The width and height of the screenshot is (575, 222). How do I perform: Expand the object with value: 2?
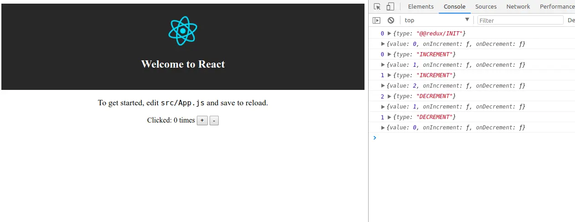click(x=383, y=86)
